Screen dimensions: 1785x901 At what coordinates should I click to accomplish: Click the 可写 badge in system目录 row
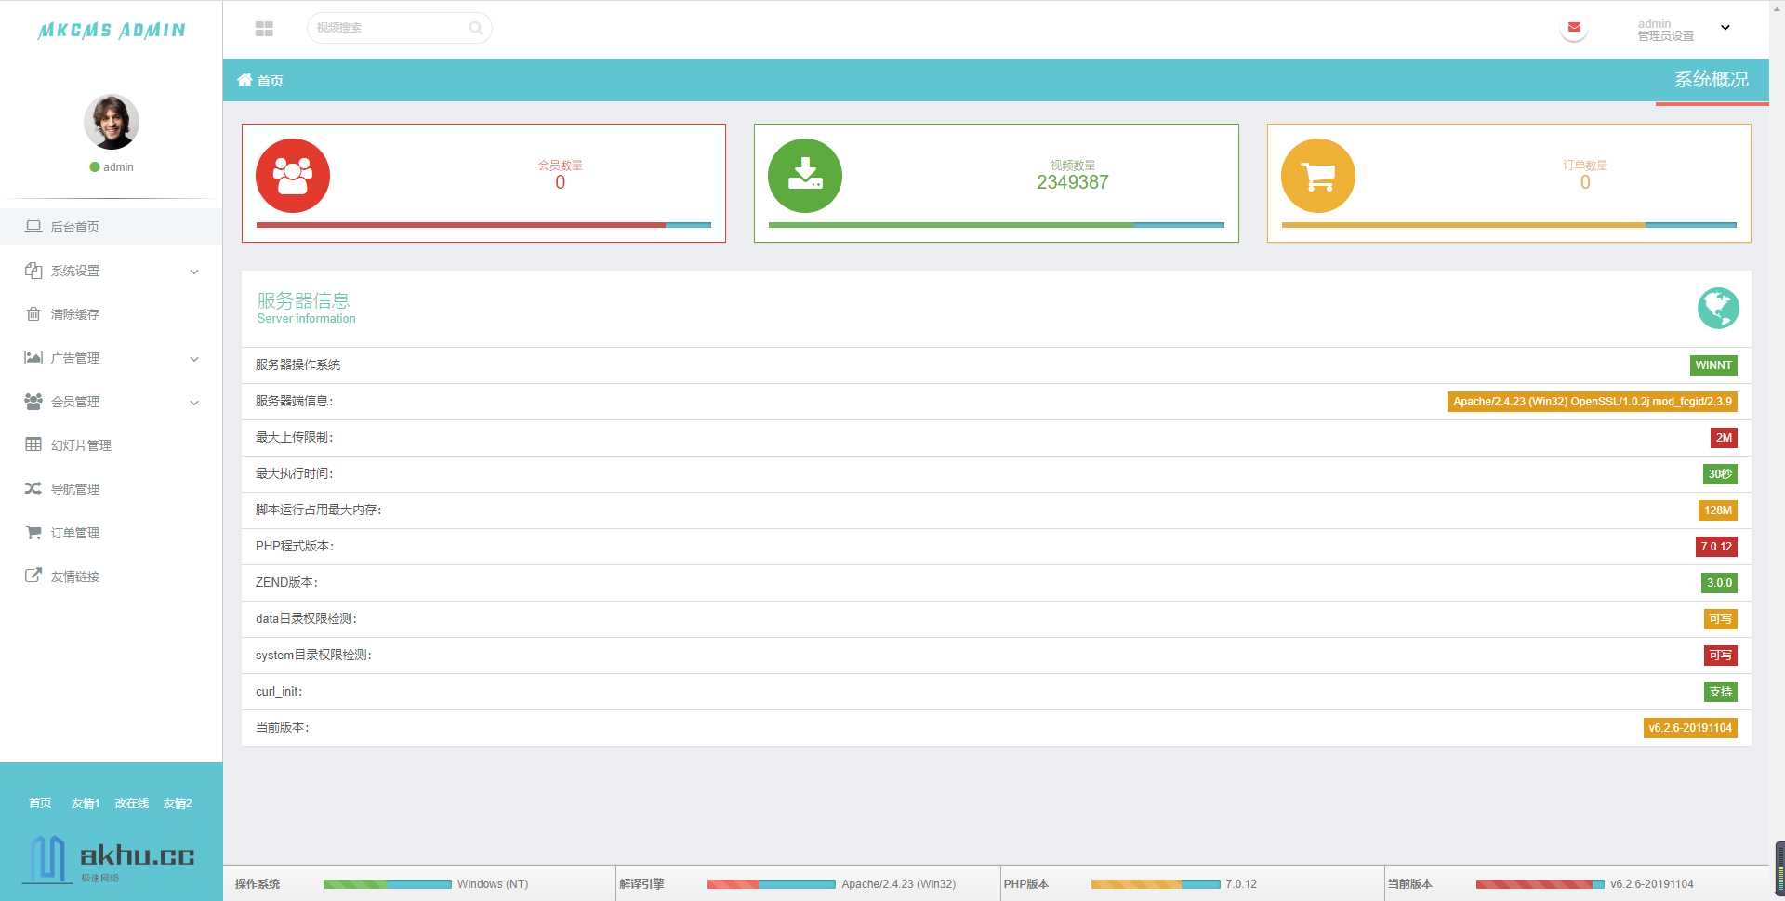[1721, 656]
